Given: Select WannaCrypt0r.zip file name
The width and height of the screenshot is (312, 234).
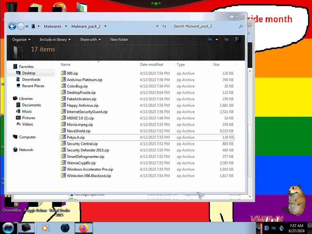Looking at the screenshot, I should tap(81, 163).
